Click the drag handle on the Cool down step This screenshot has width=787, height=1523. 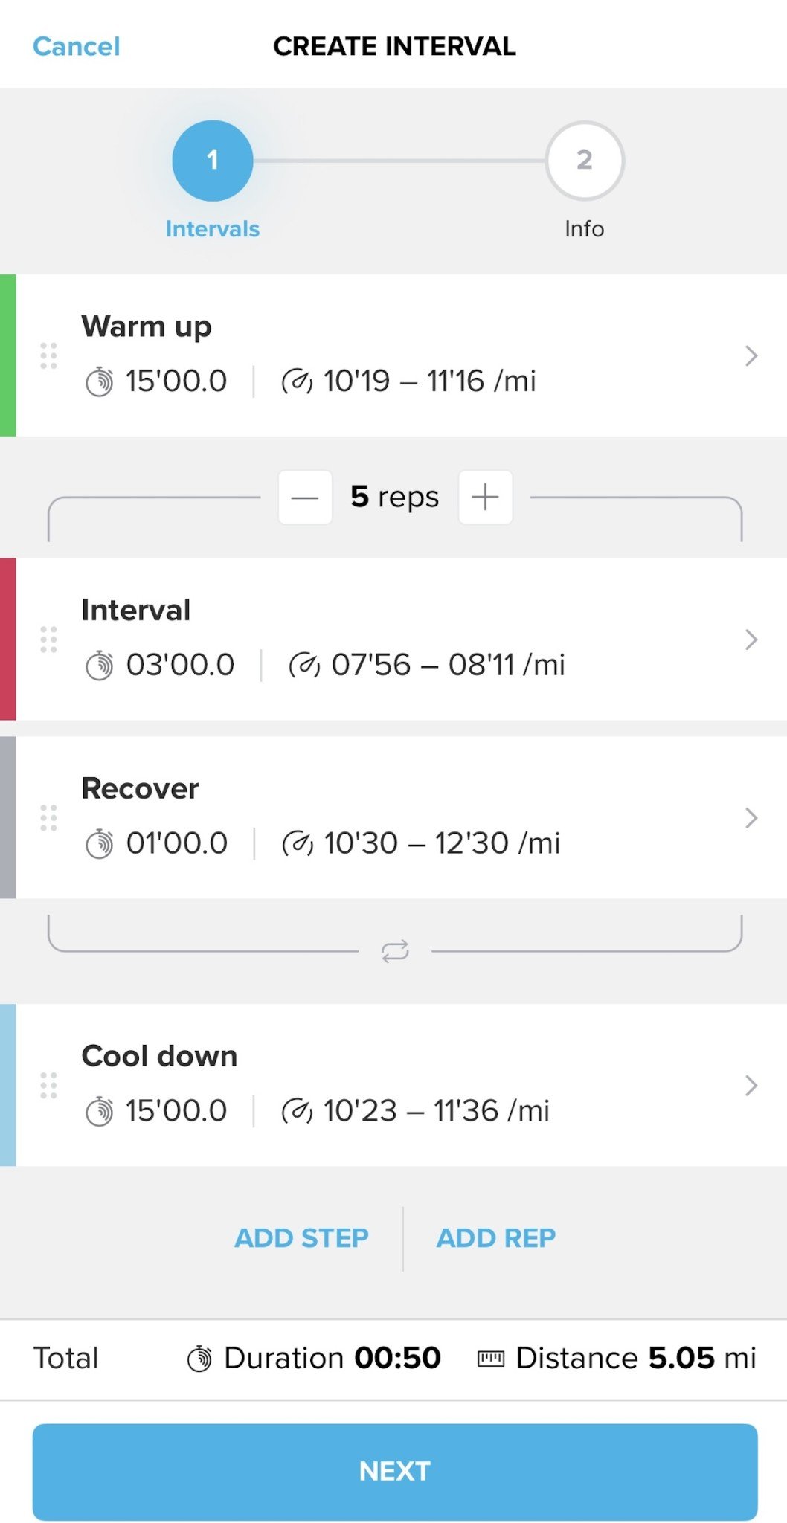tap(50, 1086)
